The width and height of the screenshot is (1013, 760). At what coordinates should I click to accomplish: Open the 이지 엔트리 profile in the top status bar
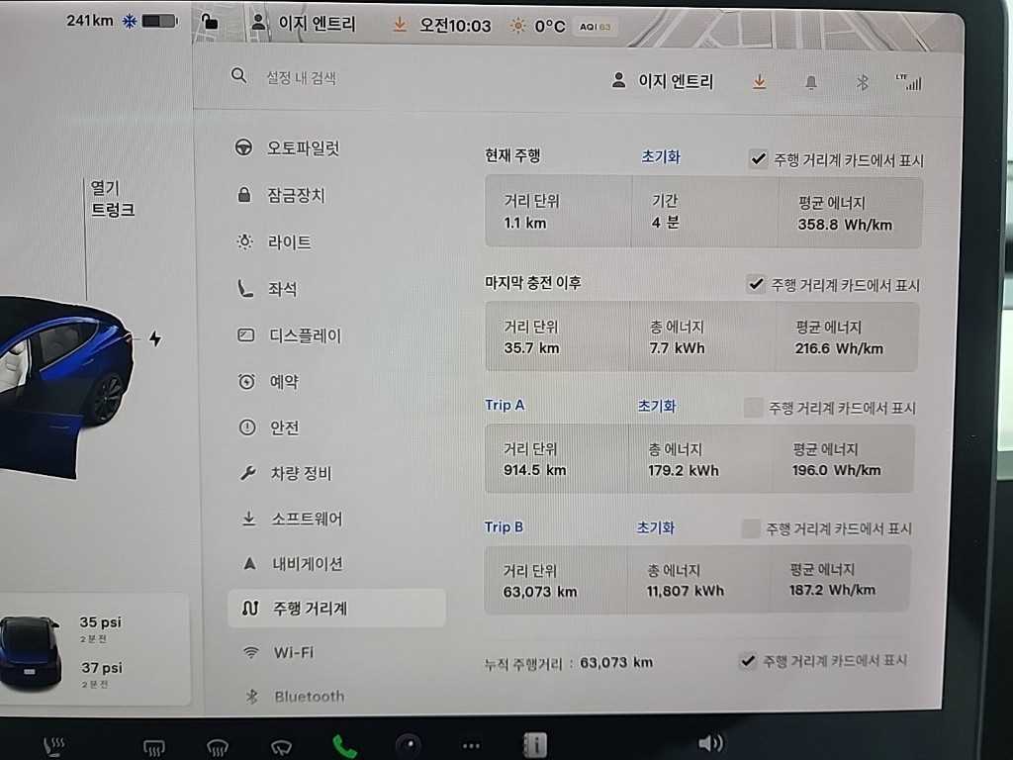305,24
